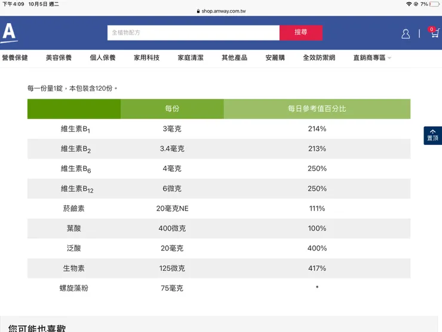Screen dimensions: 442x332
Task: Select the 111% value
Action: (317, 208)
